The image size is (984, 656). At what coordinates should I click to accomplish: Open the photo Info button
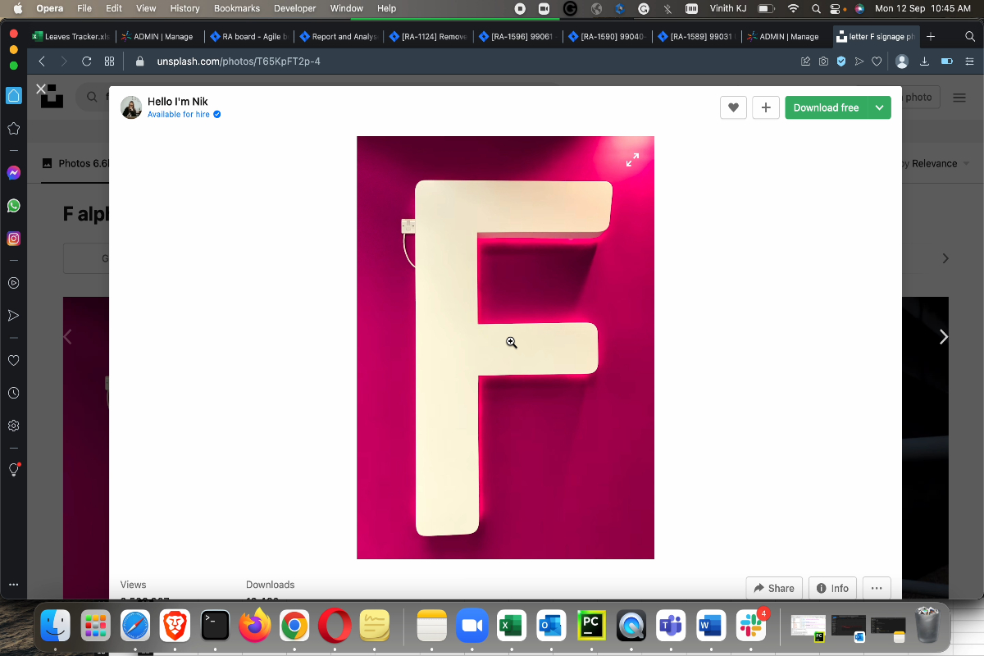pyautogui.click(x=832, y=588)
